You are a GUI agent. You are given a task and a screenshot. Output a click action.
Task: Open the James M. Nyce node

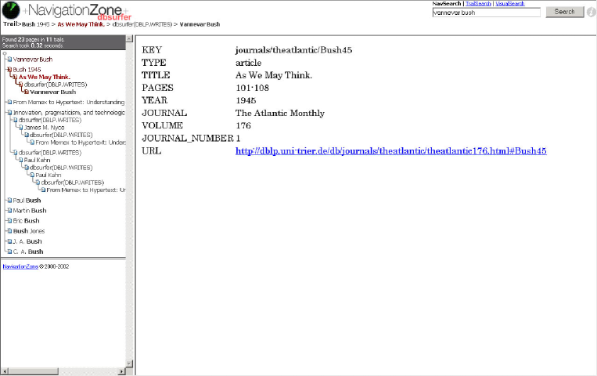44,128
